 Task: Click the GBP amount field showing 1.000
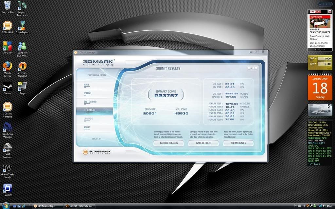click(x=324, y=58)
